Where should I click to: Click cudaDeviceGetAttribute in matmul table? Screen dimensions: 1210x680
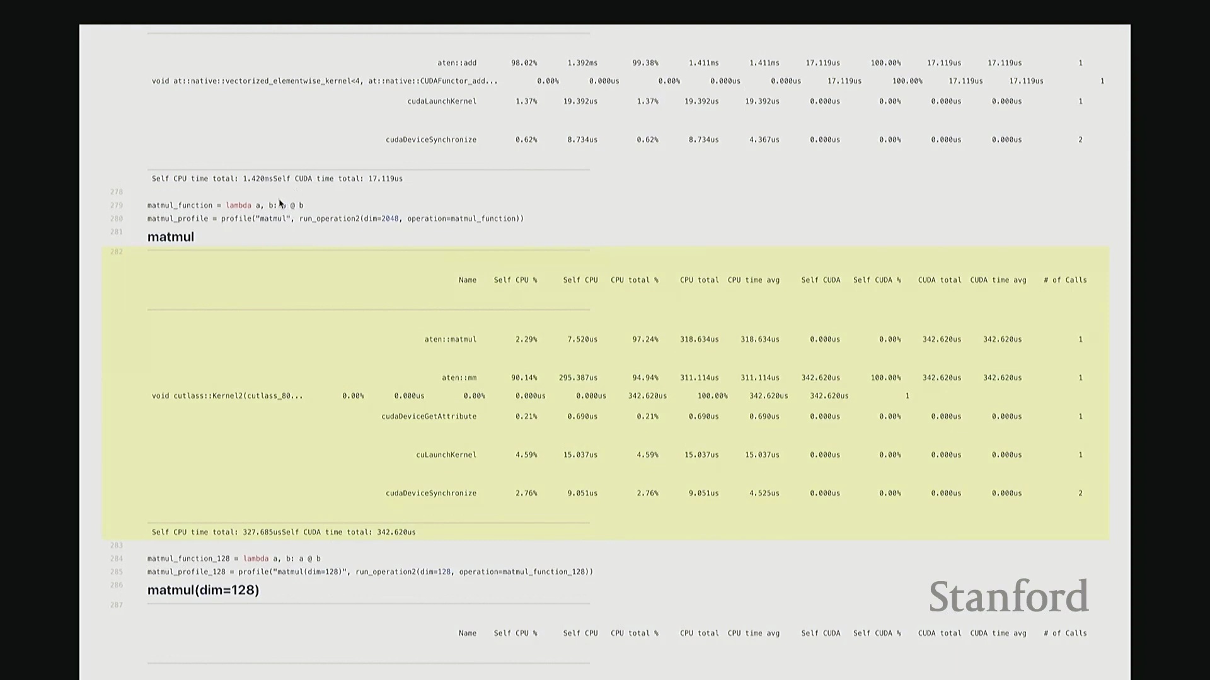click(x=429, y=416)
